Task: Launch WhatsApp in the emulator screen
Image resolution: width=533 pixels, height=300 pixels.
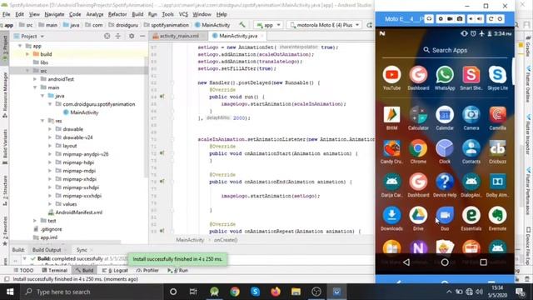Action: 445,75
